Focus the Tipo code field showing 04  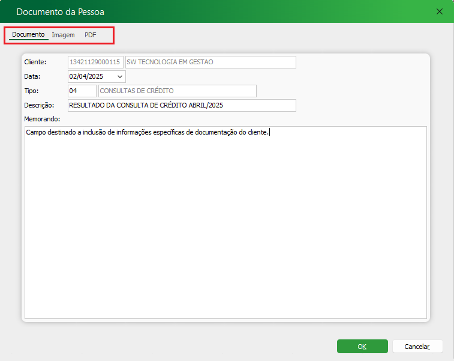82,91
